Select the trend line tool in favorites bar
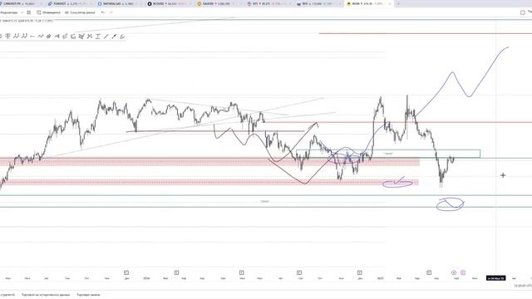This screenshot has height=299, width=532. tap(106, 36)
